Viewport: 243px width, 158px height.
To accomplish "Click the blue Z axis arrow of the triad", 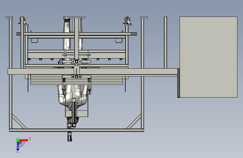I will click(18, 146).
